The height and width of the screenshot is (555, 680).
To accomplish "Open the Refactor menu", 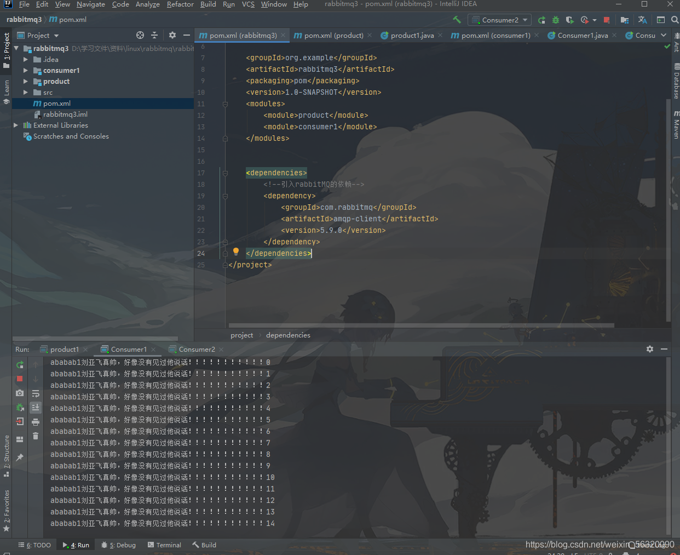I will (180, 4).
